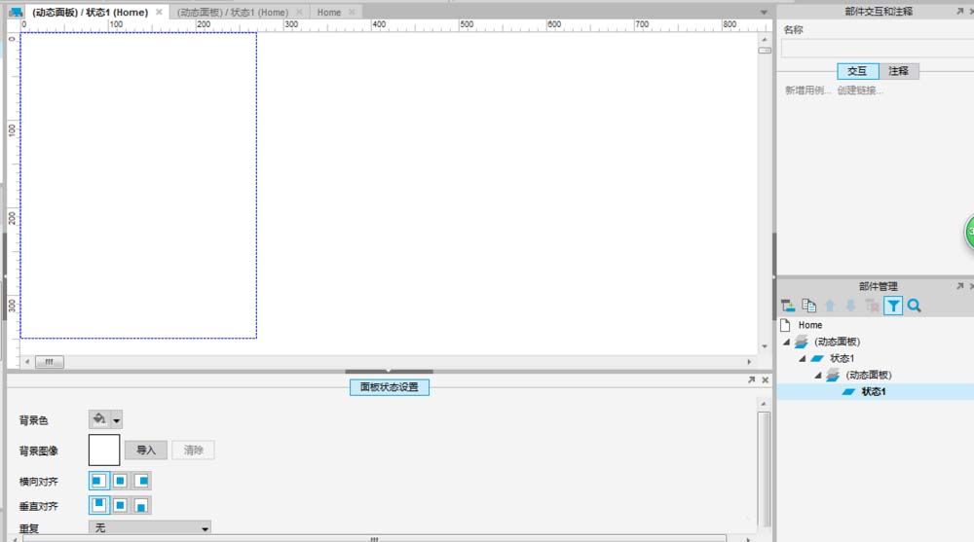Select the 面板状态设置 tab

[x=390, y=386]
